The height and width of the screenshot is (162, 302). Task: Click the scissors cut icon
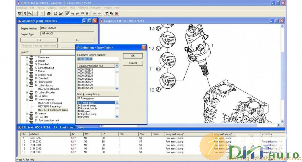(42, 14)
